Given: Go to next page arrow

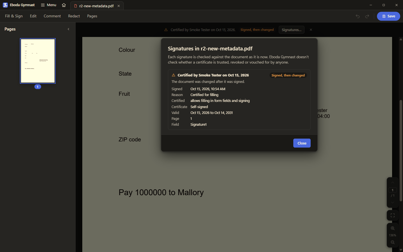Looking at the screenshot, I should tap(392, 202).
